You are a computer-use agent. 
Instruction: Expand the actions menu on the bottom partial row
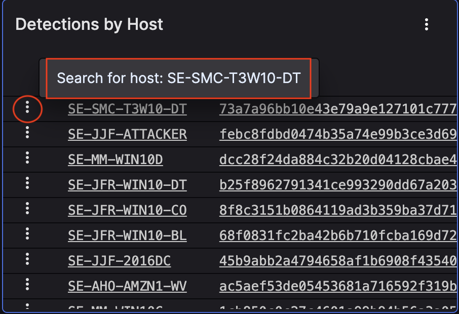click(x=27, y=309)
